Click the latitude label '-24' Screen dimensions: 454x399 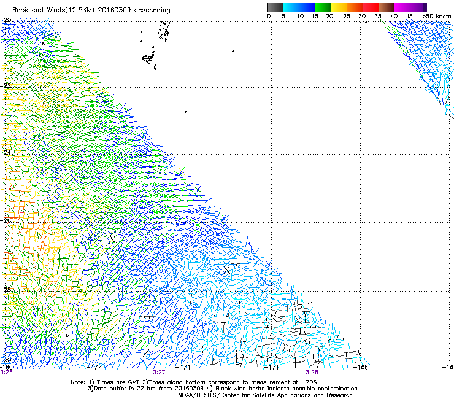pyautogui.click(x=6, y=152)
